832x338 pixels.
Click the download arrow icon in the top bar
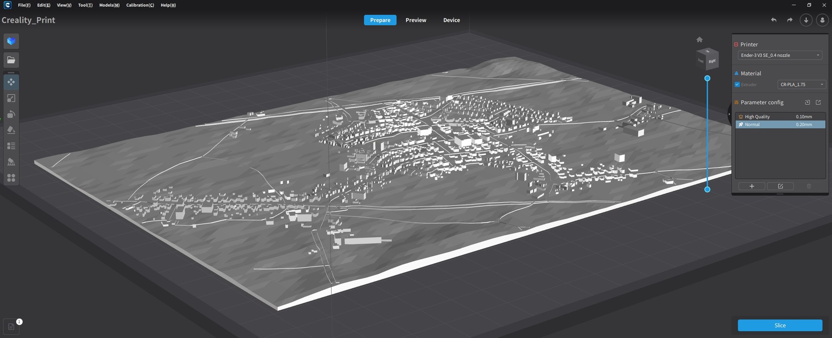[x=806, y=20]
